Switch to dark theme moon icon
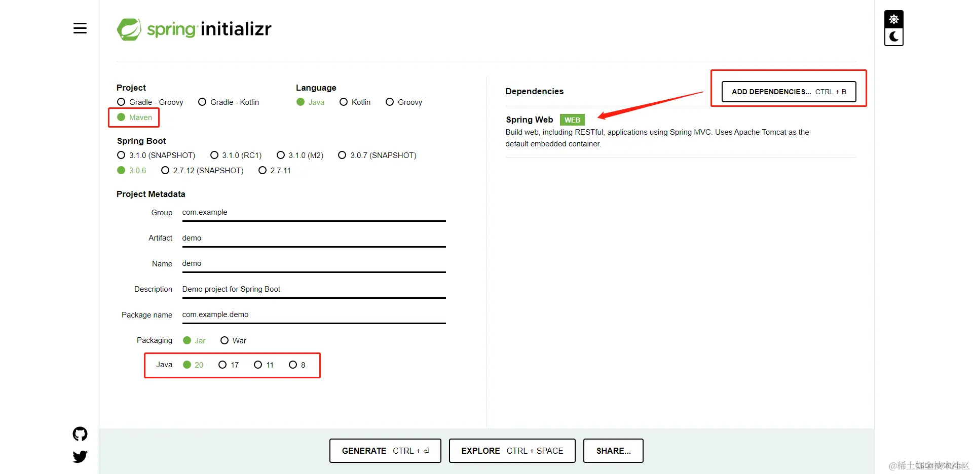The height and width of the screenshot is (474, 973). tap(894, 37)
